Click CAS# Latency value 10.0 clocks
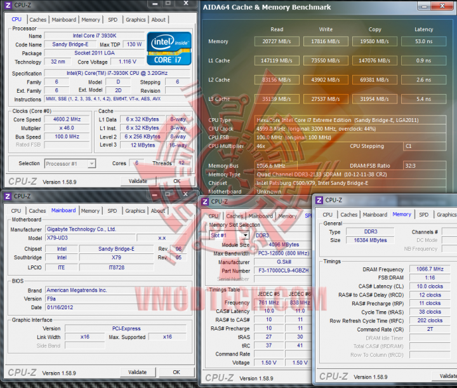 (x=430, y=286)
